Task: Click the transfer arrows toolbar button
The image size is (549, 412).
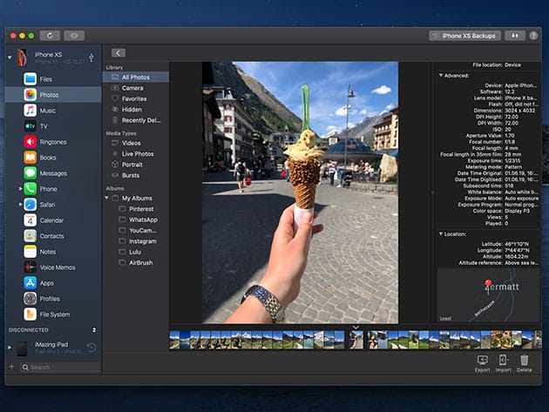Action: [513, 36]
